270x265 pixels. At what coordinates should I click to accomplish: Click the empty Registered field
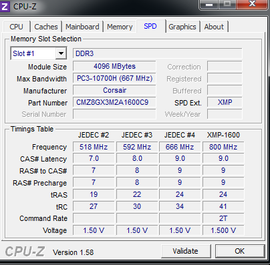click(225, 78)
